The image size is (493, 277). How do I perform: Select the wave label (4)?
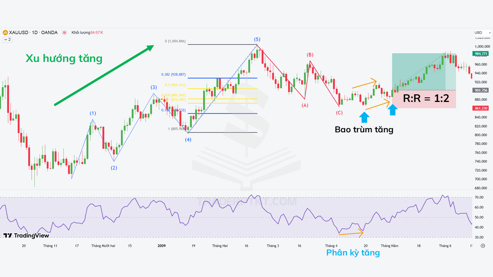pyautogui.click(x=188, y=140)
